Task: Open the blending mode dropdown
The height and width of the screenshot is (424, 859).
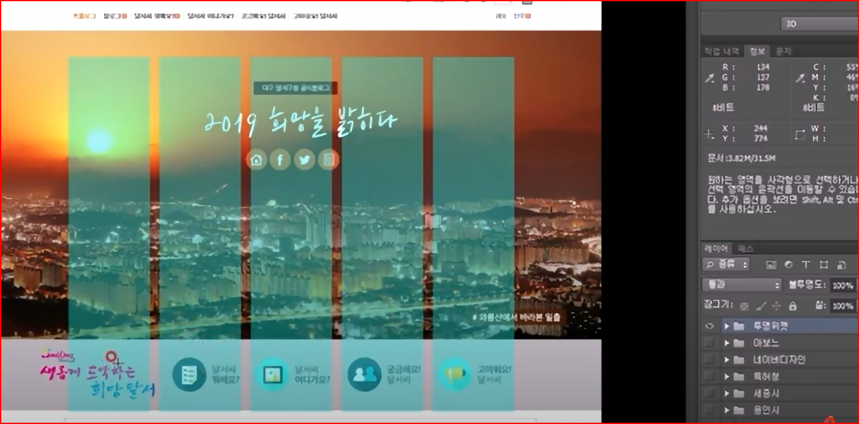Action: (x=742, y=285)
